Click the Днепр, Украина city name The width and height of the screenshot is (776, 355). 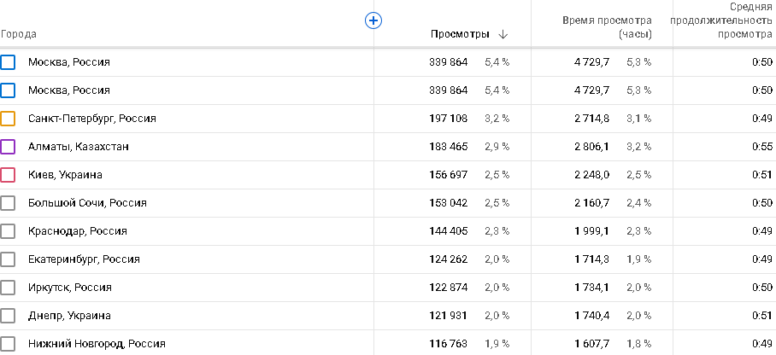[x=69, y=316]
